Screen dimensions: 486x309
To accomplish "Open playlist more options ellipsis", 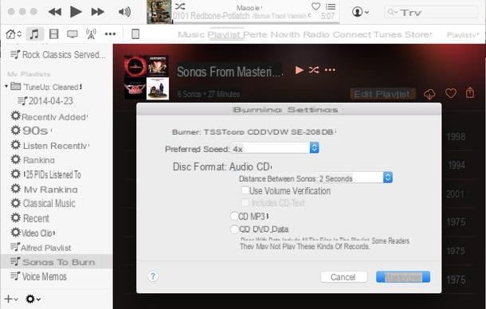I will point(330,70).
